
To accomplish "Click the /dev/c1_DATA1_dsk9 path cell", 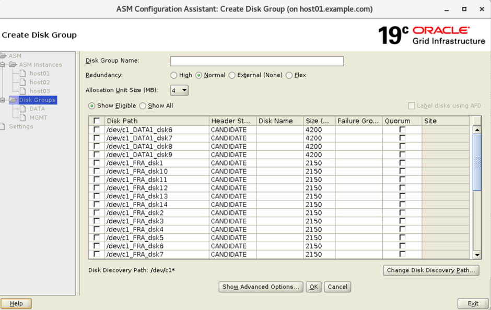I will click(x=157, y=154).
